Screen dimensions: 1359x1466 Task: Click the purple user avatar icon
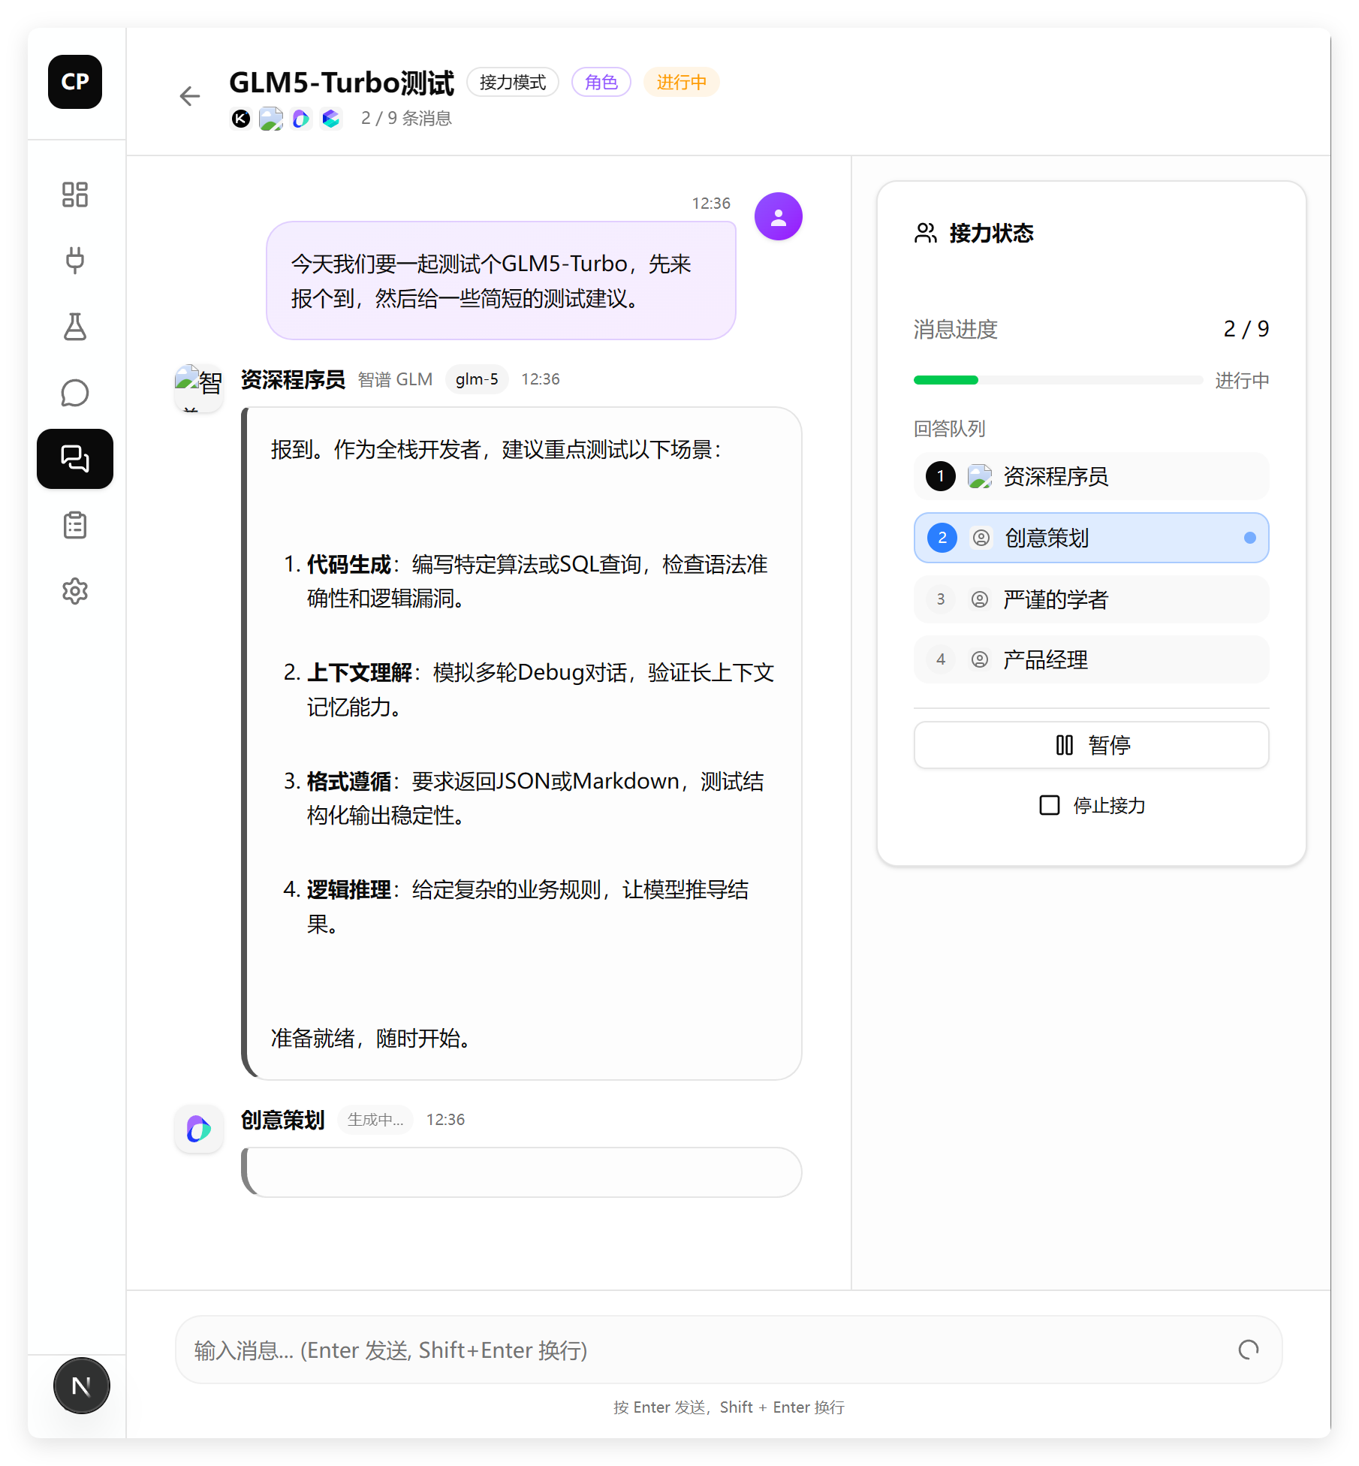point(778,217)
